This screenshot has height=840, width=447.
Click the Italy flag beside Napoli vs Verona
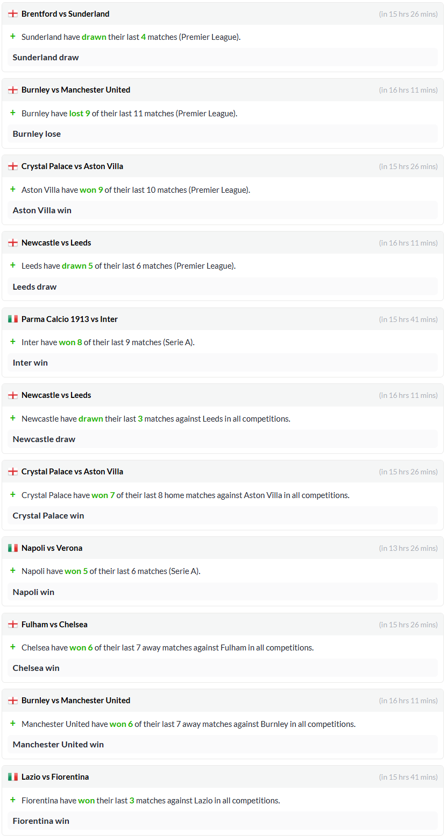tap(13, 548)
